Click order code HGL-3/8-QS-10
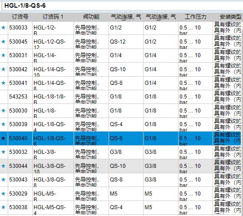The image size is (243, 216). (x=50, y=168)
